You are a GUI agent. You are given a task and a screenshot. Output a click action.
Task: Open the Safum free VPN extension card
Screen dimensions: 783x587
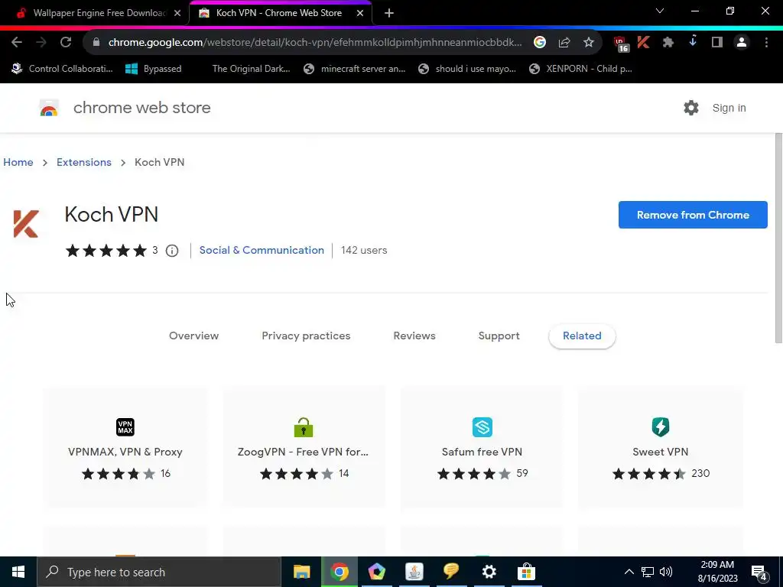point(482,448)
